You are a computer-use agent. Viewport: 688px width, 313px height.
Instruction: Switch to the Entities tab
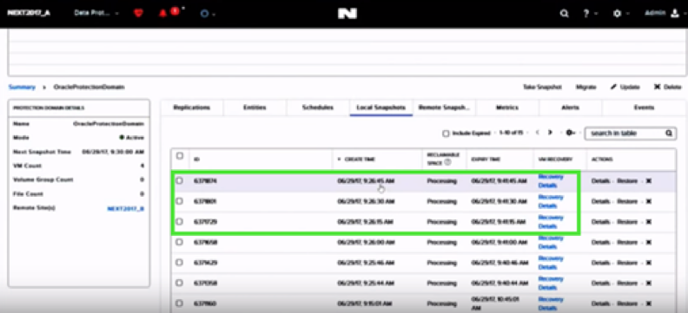pyautogui.click(x=255, y=108)
